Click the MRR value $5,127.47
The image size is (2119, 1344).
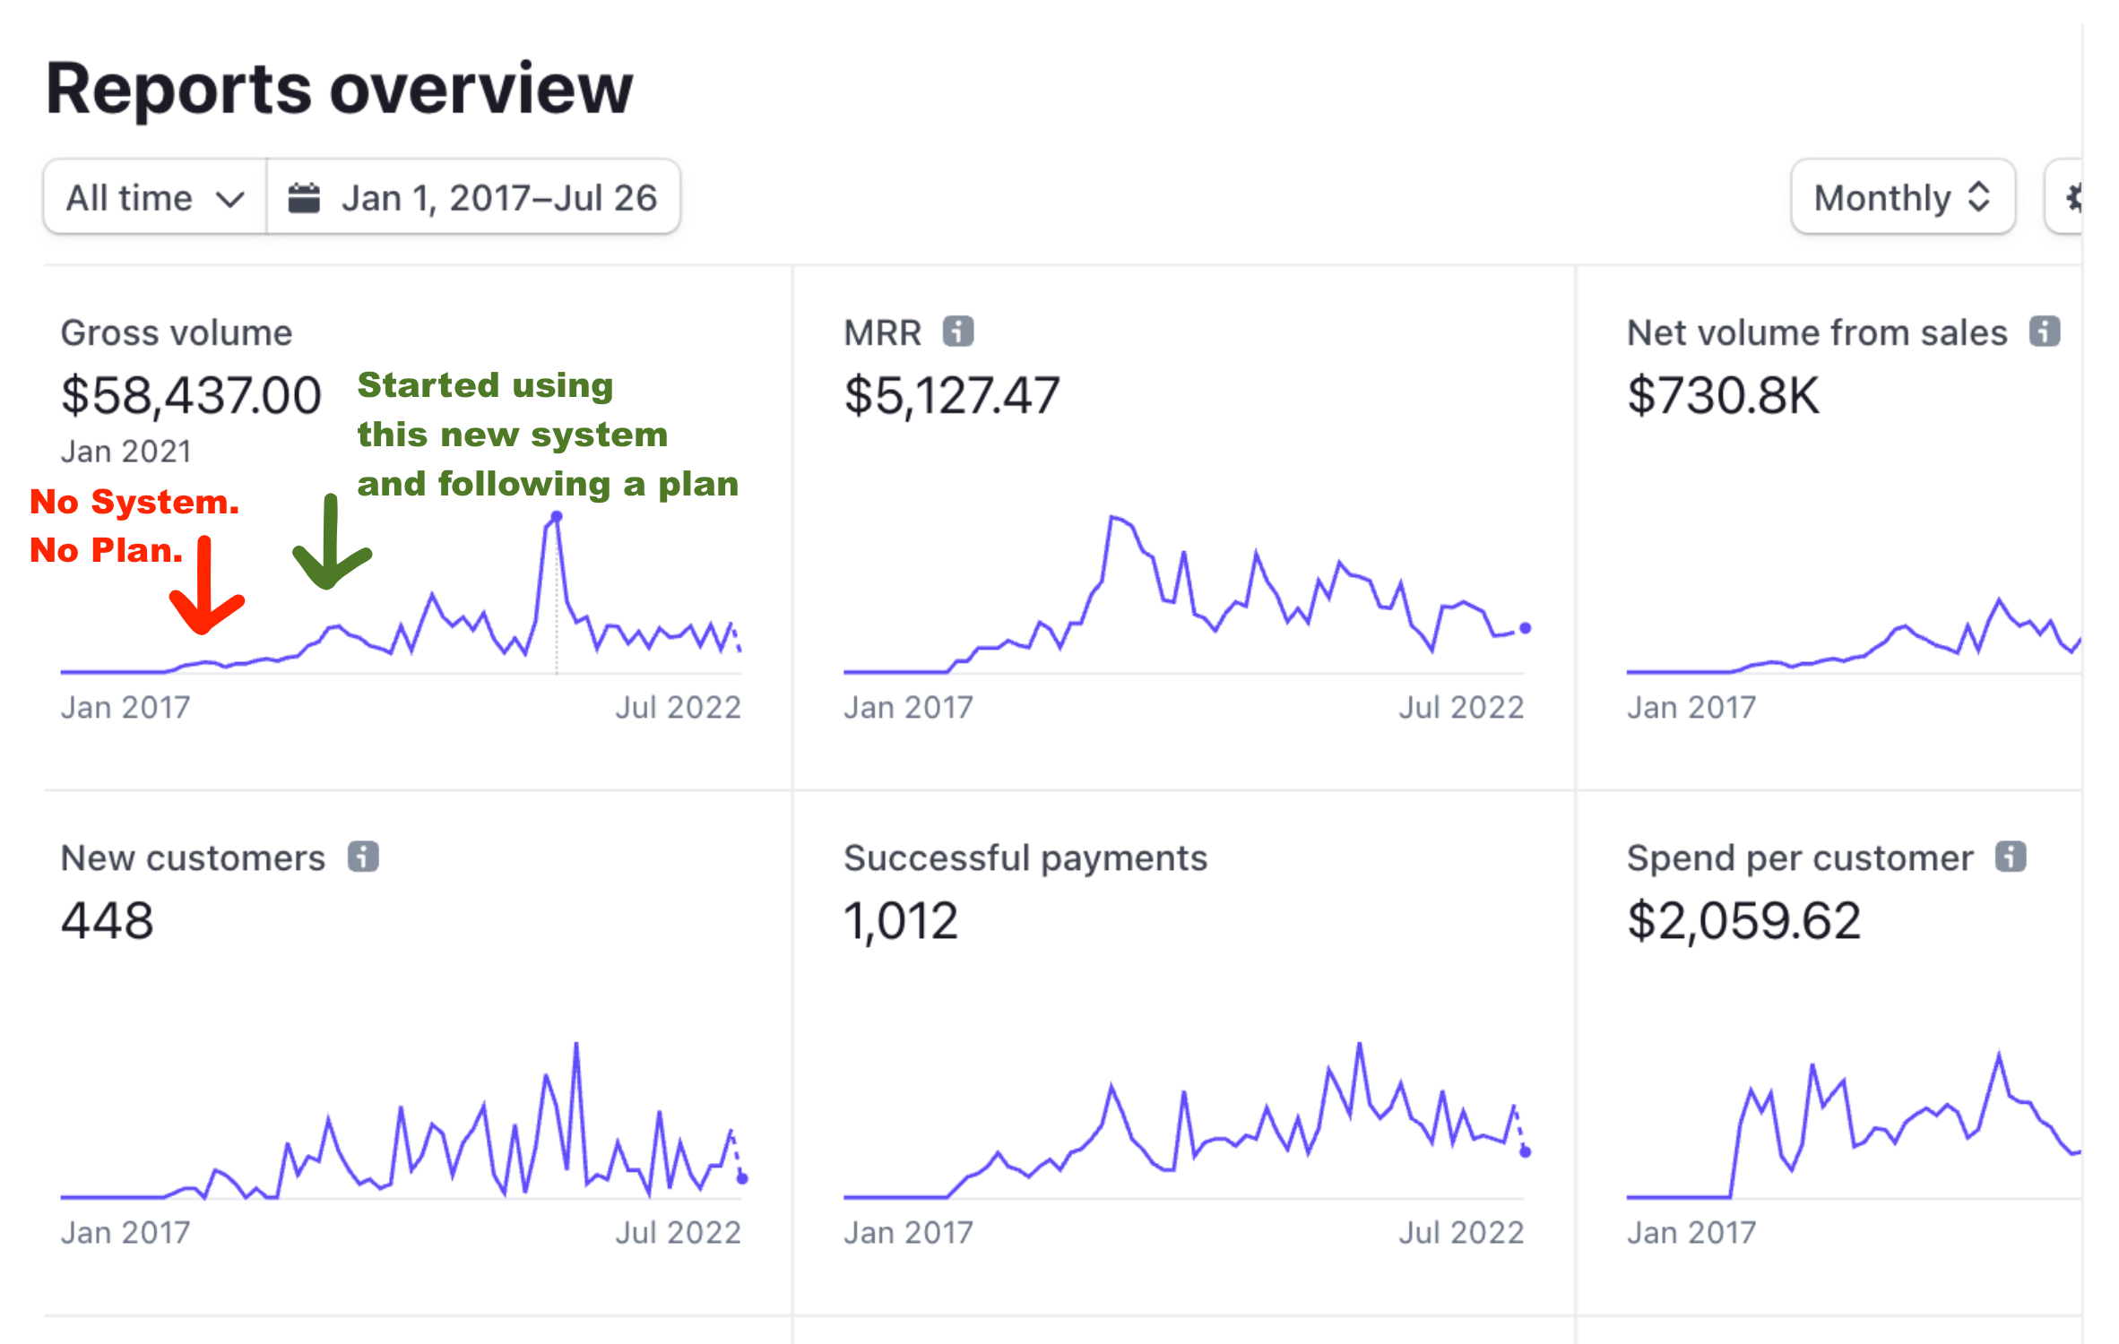(951, 395)
